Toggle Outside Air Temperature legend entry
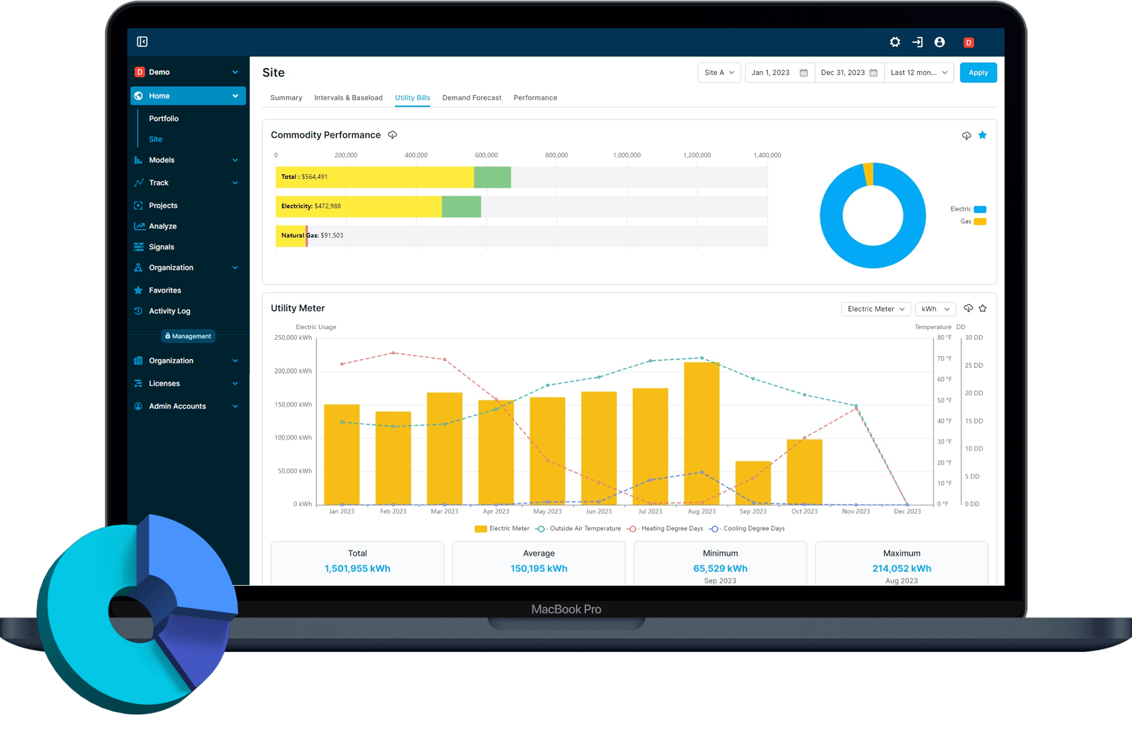Viewport: 1132px width, 750px height. [x=578, y=529]
